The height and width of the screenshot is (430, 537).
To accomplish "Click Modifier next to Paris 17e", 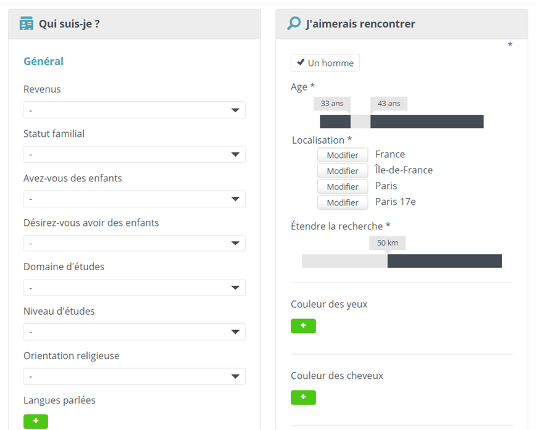I will pos(343,202).
